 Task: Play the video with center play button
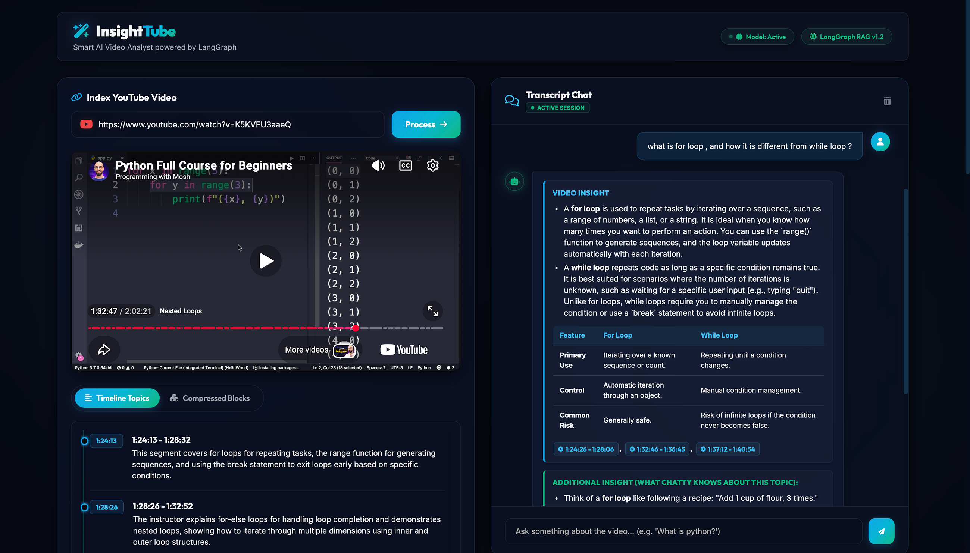(266, 261)
